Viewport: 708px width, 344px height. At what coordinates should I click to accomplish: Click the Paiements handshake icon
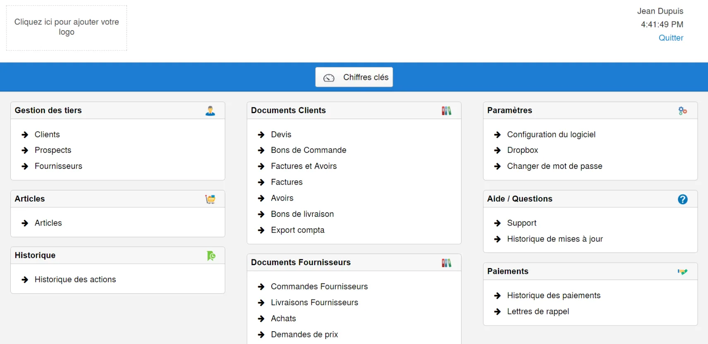[x=682, y=271]
